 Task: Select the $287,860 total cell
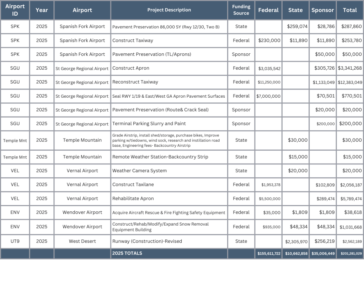350,27
